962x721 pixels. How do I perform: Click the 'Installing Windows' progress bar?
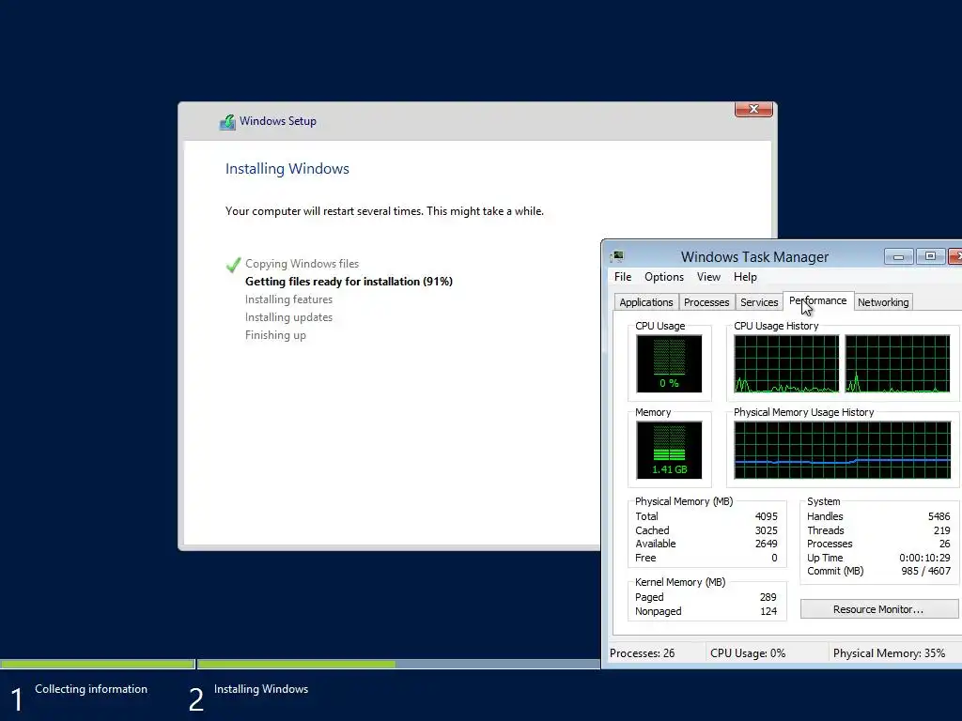pos(398,664)
